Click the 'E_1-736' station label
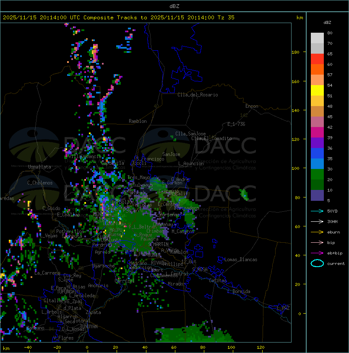349x353 pixels. 236,124
